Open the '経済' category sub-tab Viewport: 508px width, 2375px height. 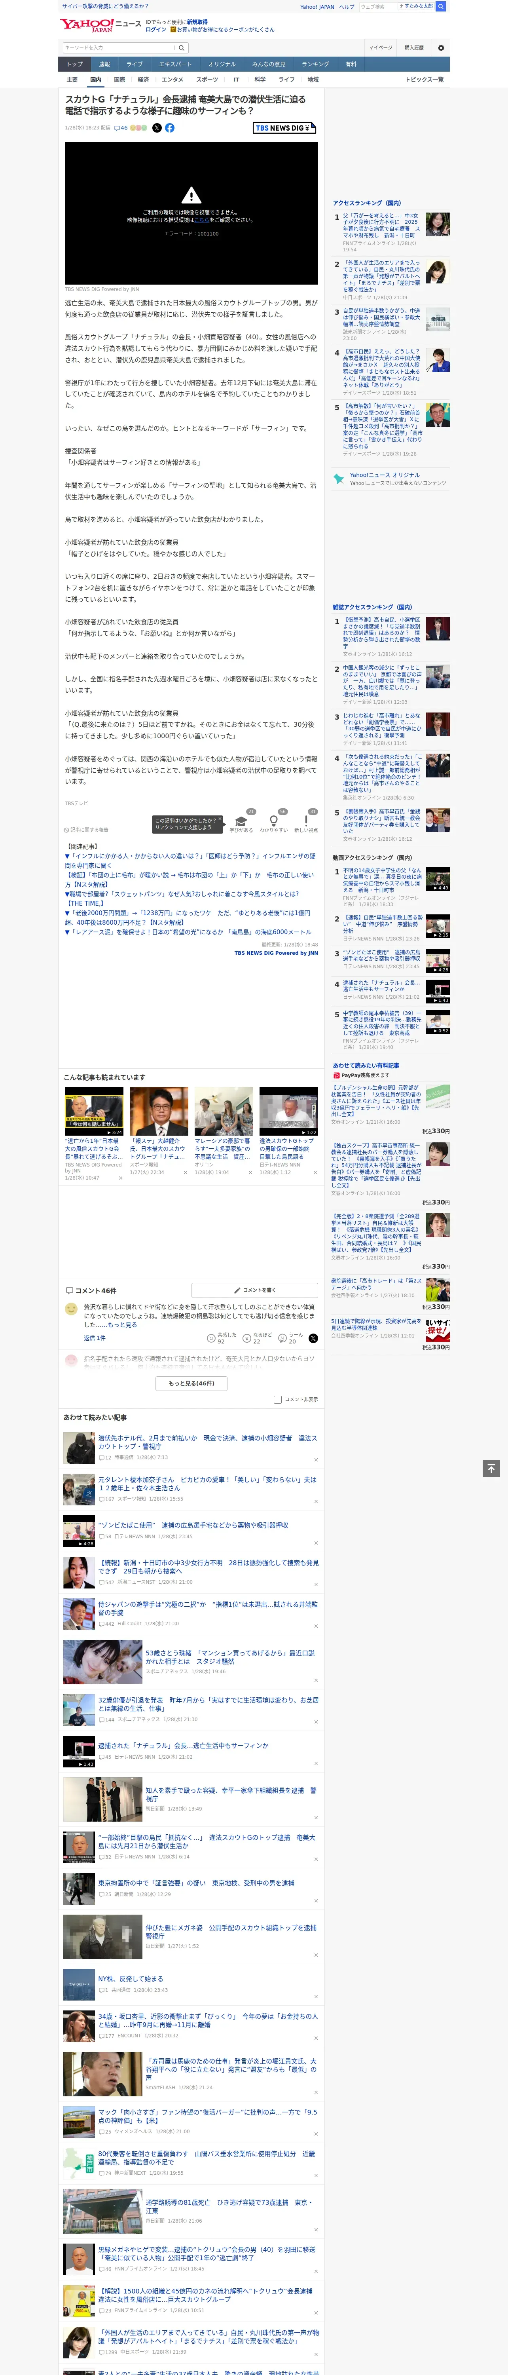143,79
